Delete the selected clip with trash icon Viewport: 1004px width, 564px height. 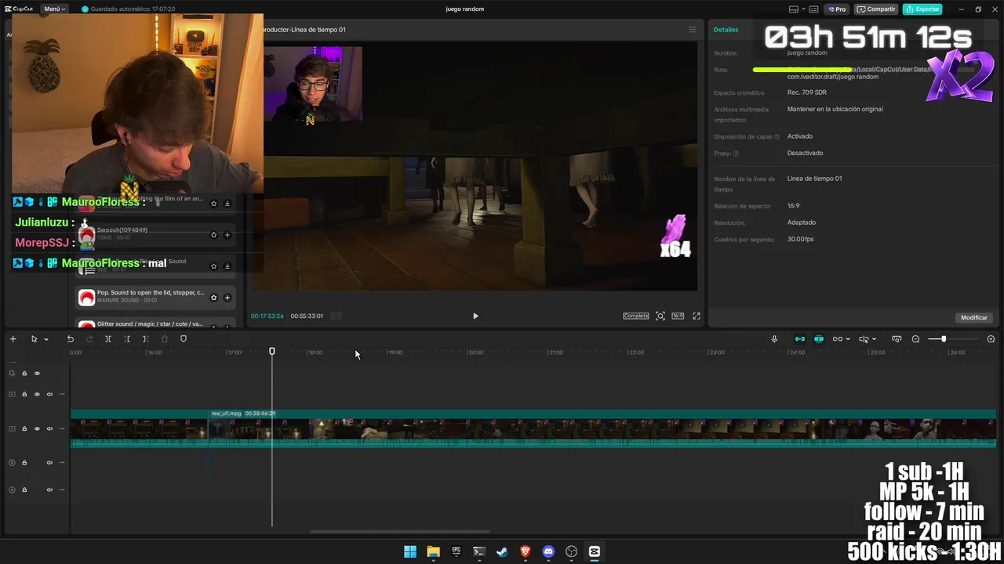[x=165, y=339]
